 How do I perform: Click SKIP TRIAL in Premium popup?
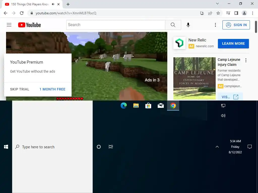pyautogui.click(x=20, y=89)
